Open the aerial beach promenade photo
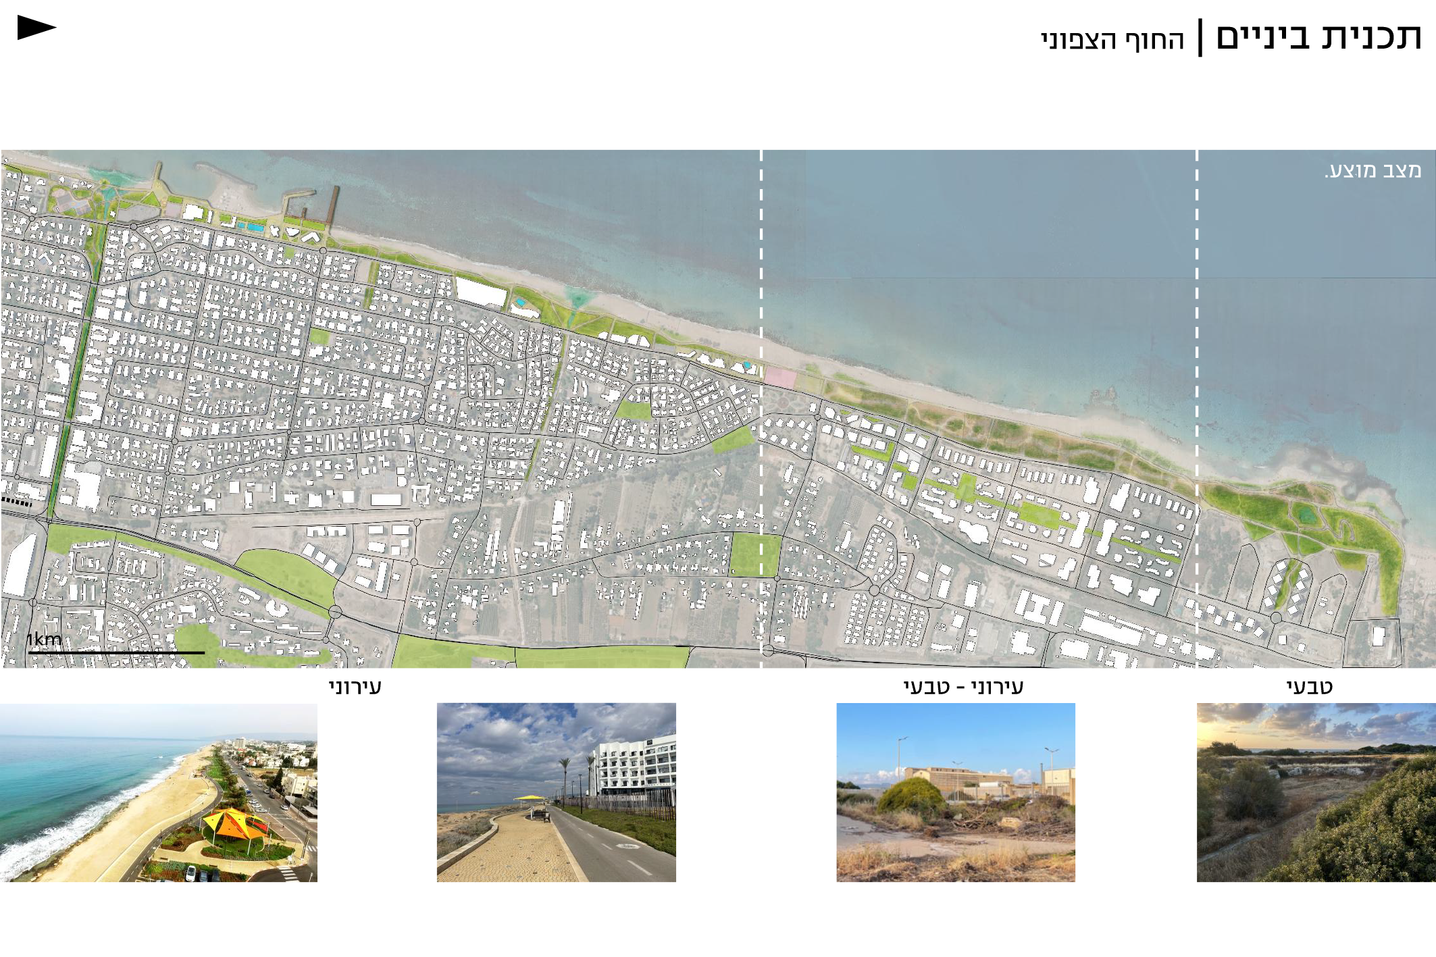1436x957 pixels. coord(158,792)
